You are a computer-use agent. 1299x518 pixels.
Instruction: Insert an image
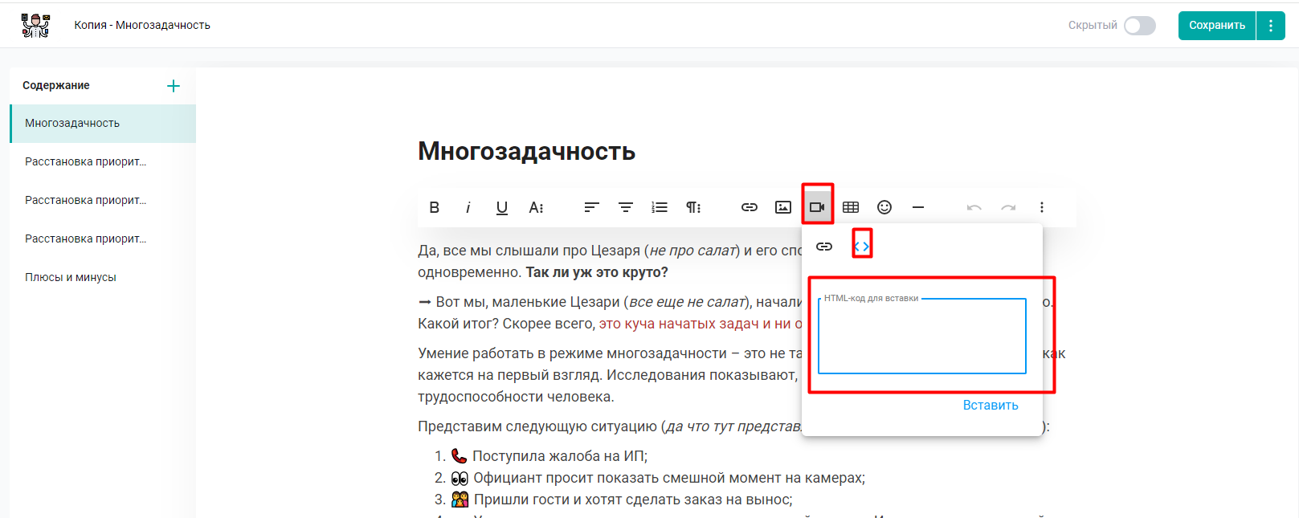click(783, 207)
